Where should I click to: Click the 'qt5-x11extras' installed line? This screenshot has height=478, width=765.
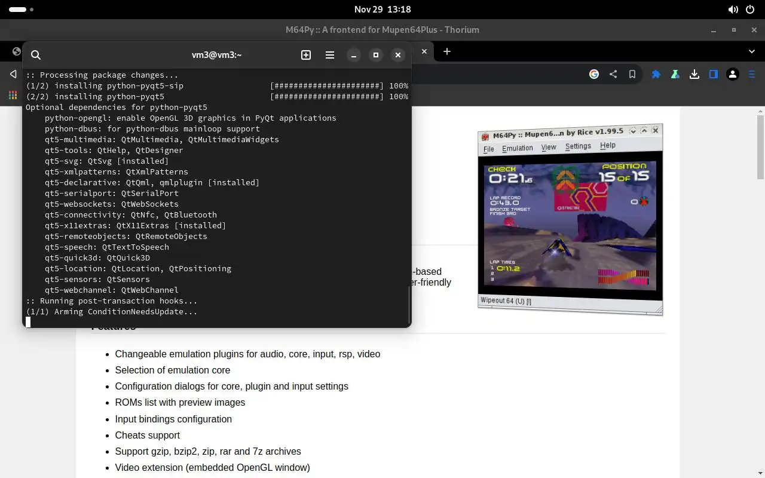pos(136,225)
